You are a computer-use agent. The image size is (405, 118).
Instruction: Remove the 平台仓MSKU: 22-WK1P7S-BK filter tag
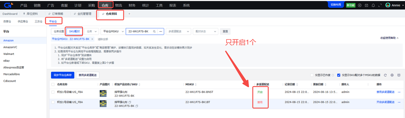coord(92,39)
